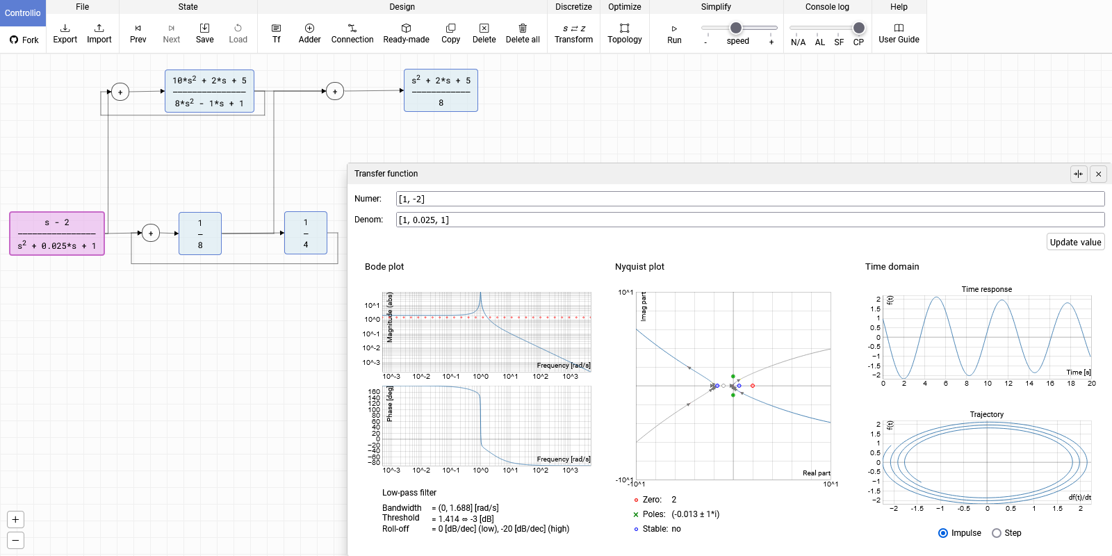Click the Numer input field

pyautogui.click(x=750, y=199)
